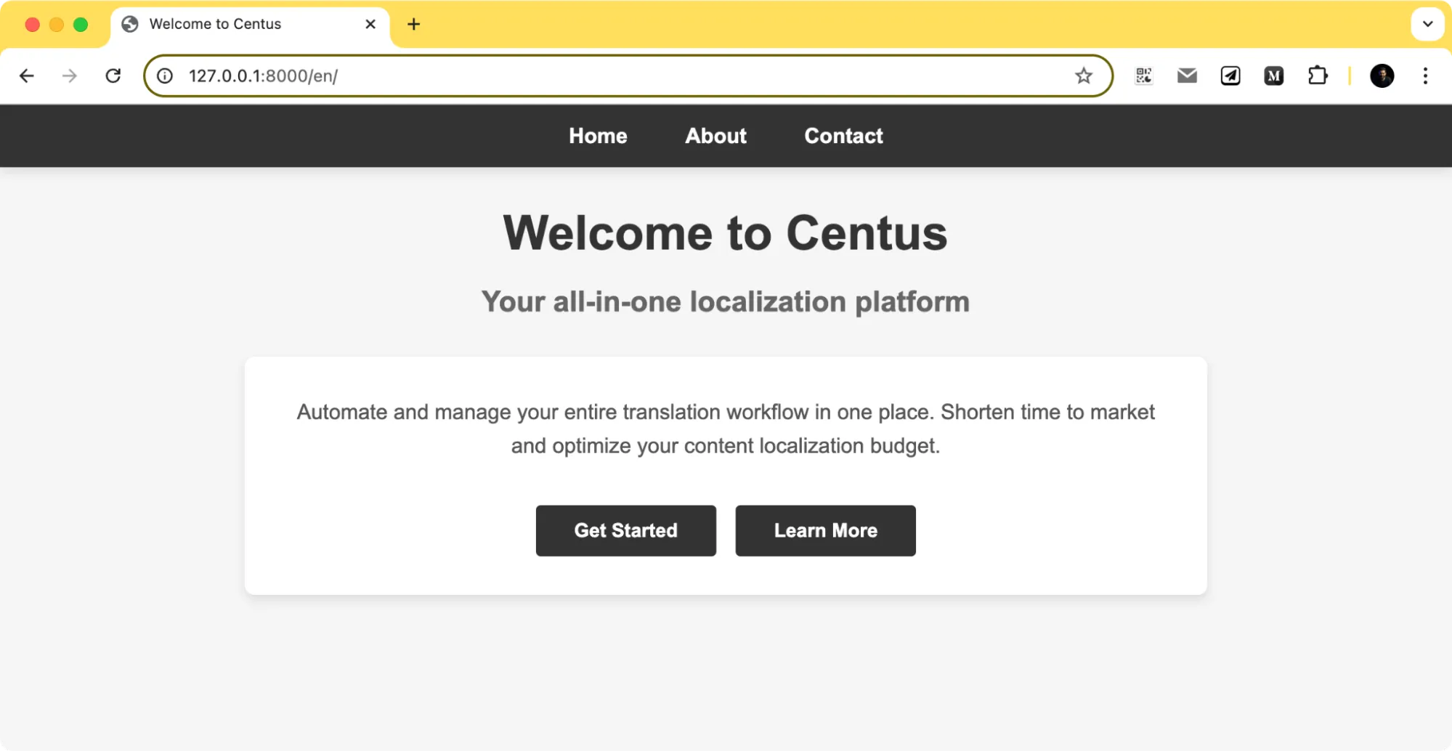Click the Get Started button
Screen dimensions: 1452x751
coord(625,530)
